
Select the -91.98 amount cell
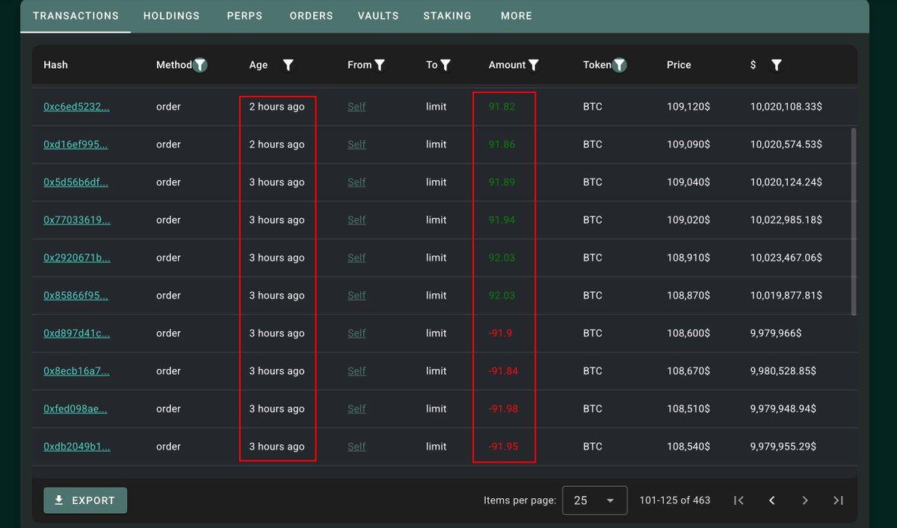503,409
